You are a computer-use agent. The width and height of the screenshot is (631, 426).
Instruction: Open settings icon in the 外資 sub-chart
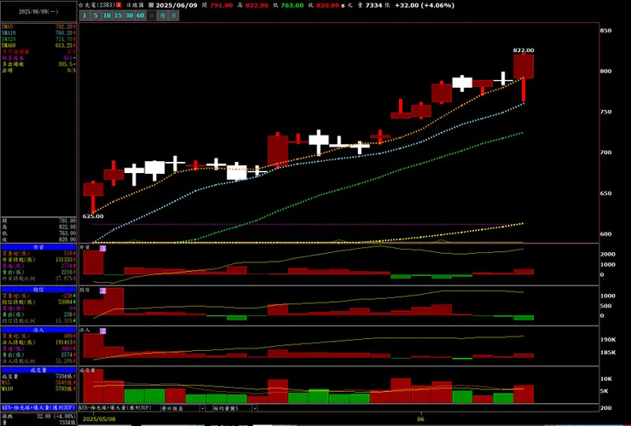[102, 249]
